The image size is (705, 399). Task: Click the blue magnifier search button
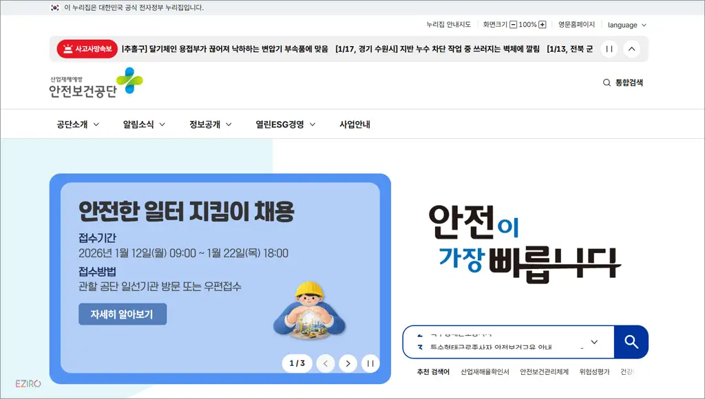pos(630,341)
